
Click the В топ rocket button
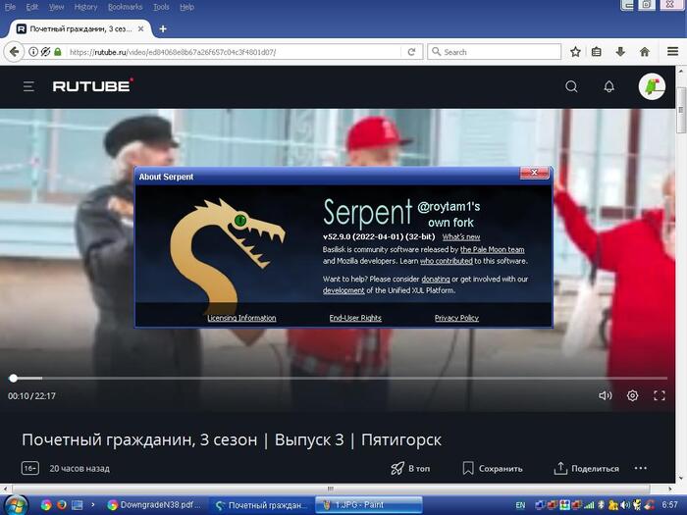pos(410,469)
